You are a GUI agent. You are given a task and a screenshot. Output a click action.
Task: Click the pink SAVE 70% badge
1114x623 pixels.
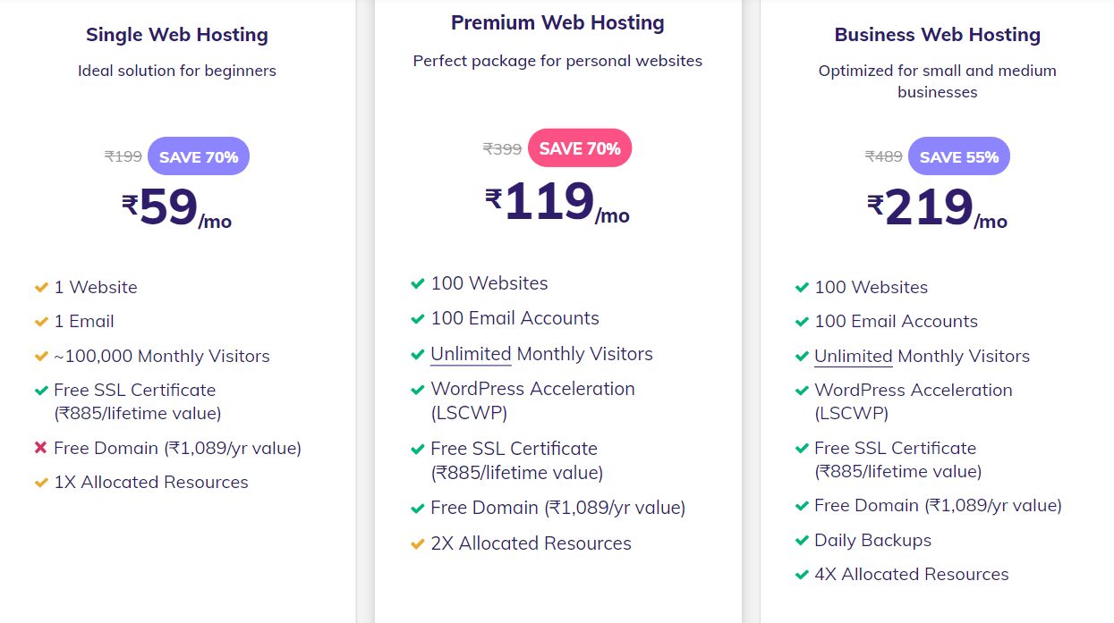580,148
